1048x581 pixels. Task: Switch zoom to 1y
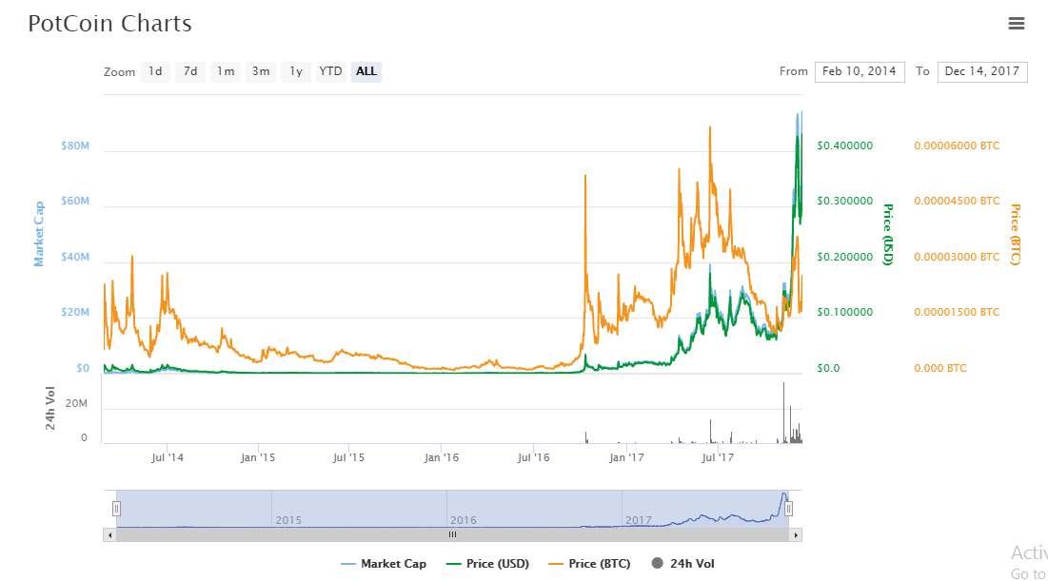(296, 71)
